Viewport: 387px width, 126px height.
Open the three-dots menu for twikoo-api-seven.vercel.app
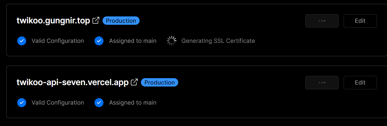tap(322, 83)
